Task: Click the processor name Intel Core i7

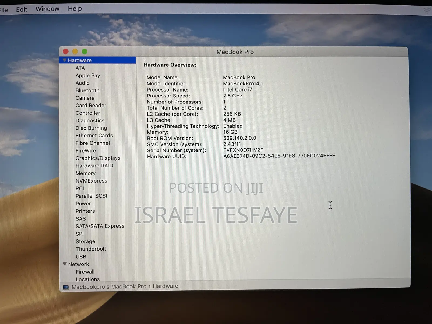Action: [x=237, y=90]
